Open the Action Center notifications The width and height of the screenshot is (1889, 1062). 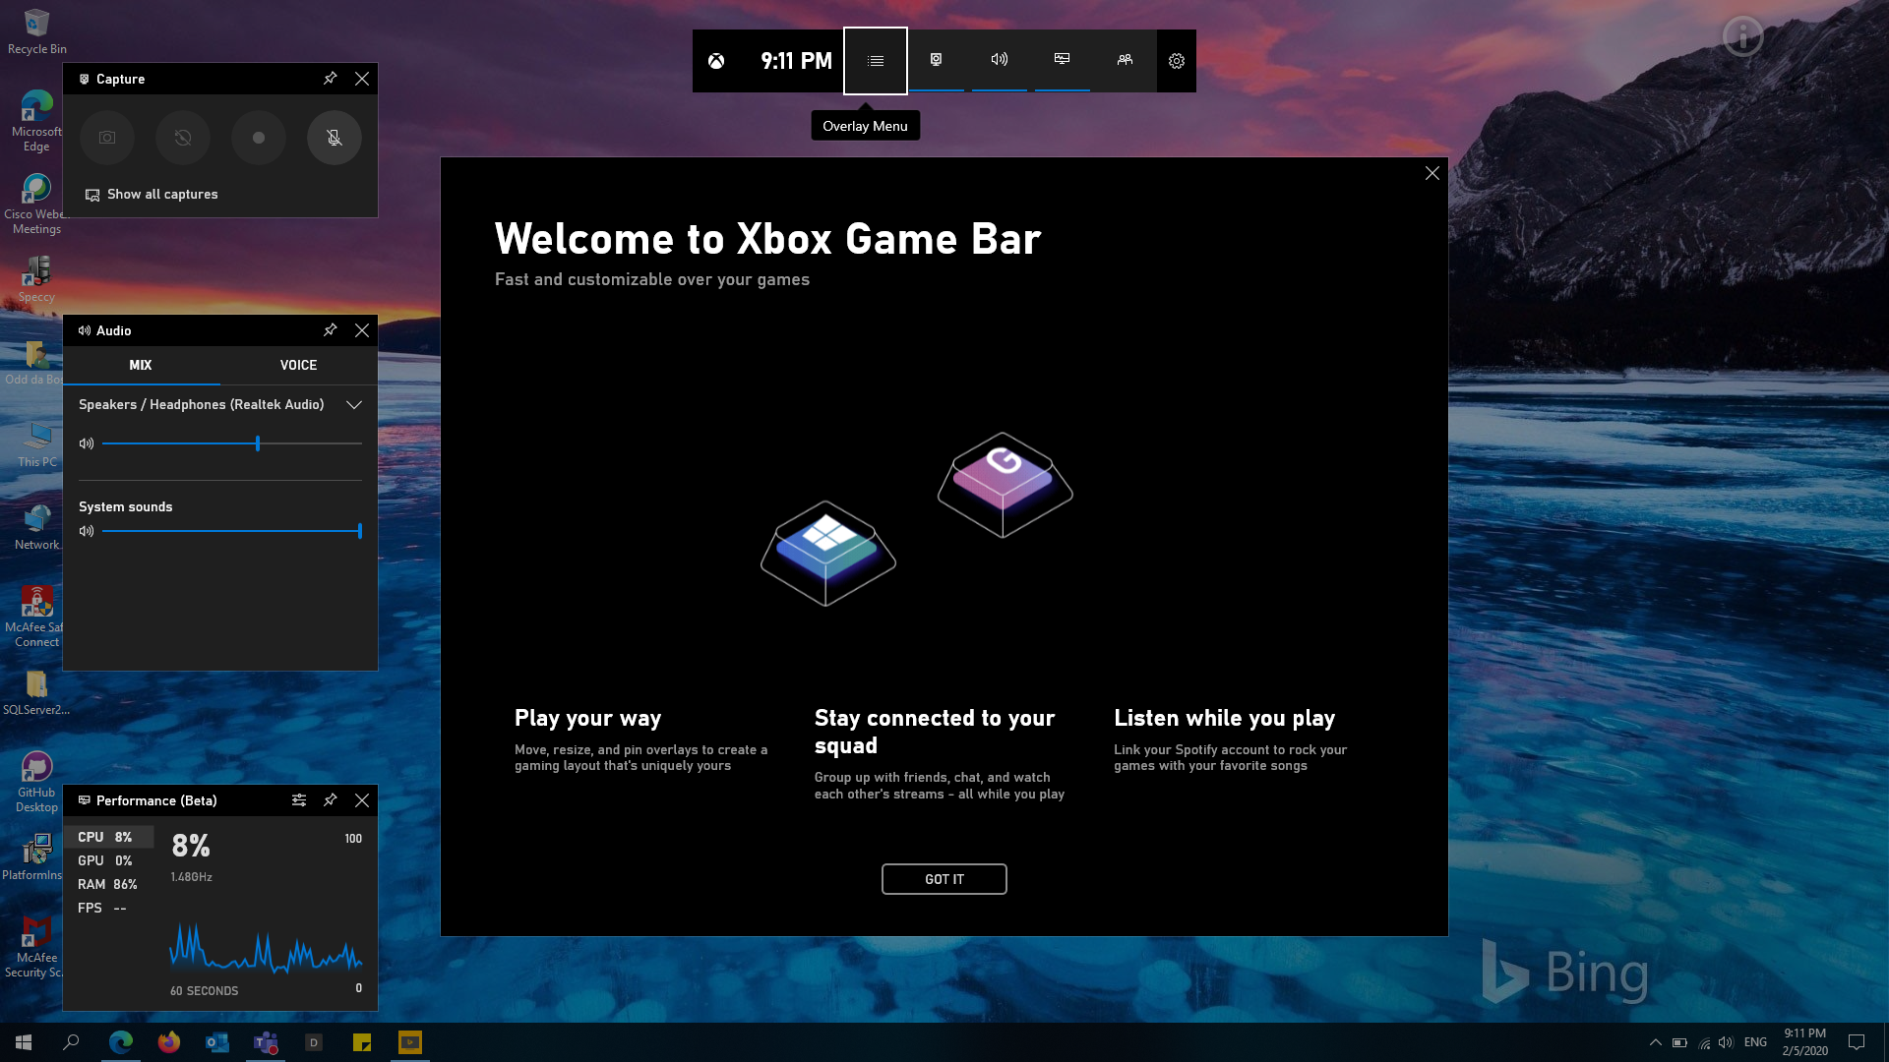pyautogui.click(x=1857, y=1042)
